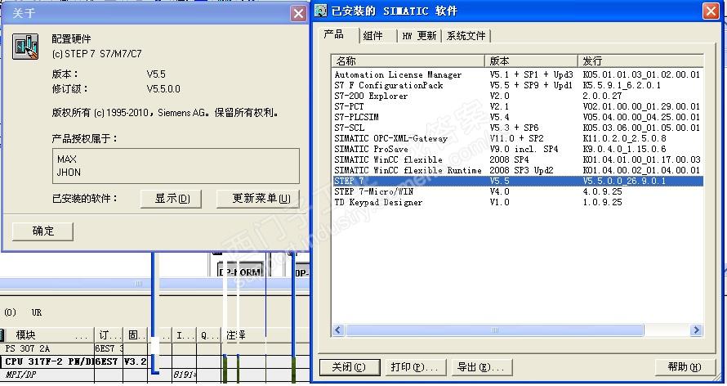
Task: Click the 注释 column header in rack table
Action: (266, 335)
